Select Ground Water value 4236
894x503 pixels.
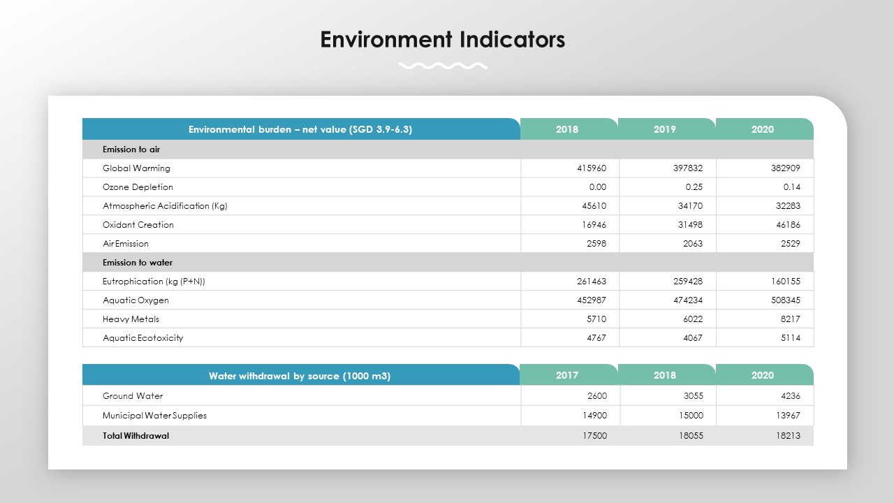[x=790, y=396]
